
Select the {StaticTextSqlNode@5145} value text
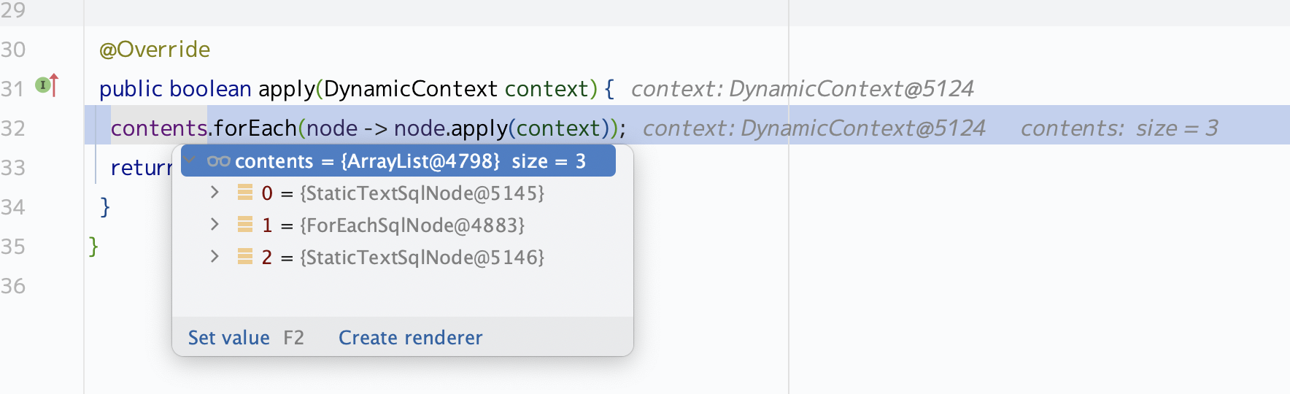point(422,193)
